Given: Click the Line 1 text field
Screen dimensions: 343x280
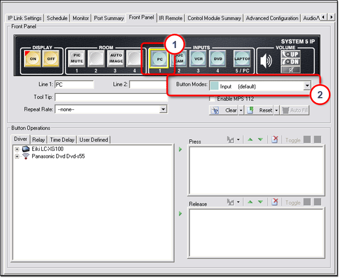Looking at the screenshot, I should coord(74,85).
